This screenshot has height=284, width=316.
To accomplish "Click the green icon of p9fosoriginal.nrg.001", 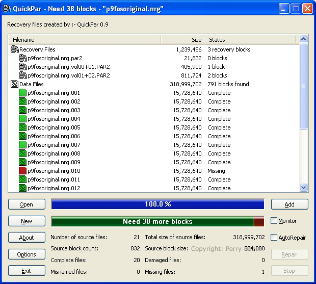I will click(x=22, y=93).
